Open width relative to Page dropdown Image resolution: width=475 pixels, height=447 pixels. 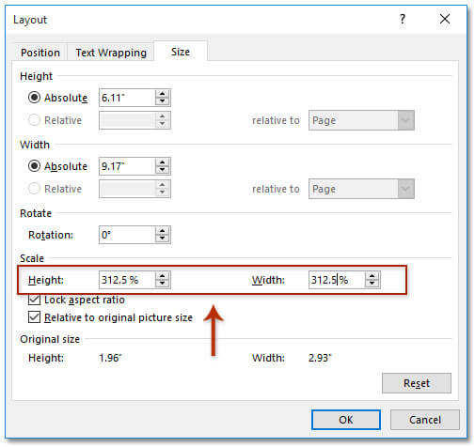(361, 189)
